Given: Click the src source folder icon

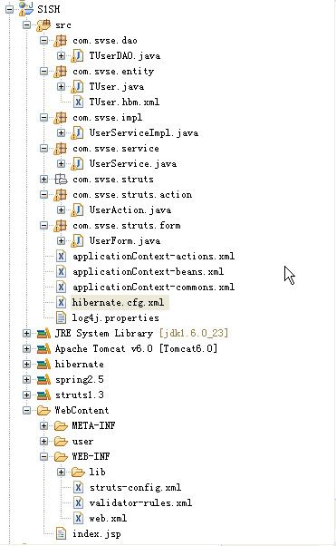Looking at the screenshot, I should (43, 25).
